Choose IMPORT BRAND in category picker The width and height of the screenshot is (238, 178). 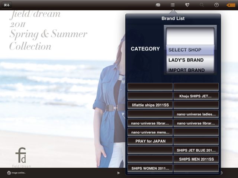click(x=190, y=70)
